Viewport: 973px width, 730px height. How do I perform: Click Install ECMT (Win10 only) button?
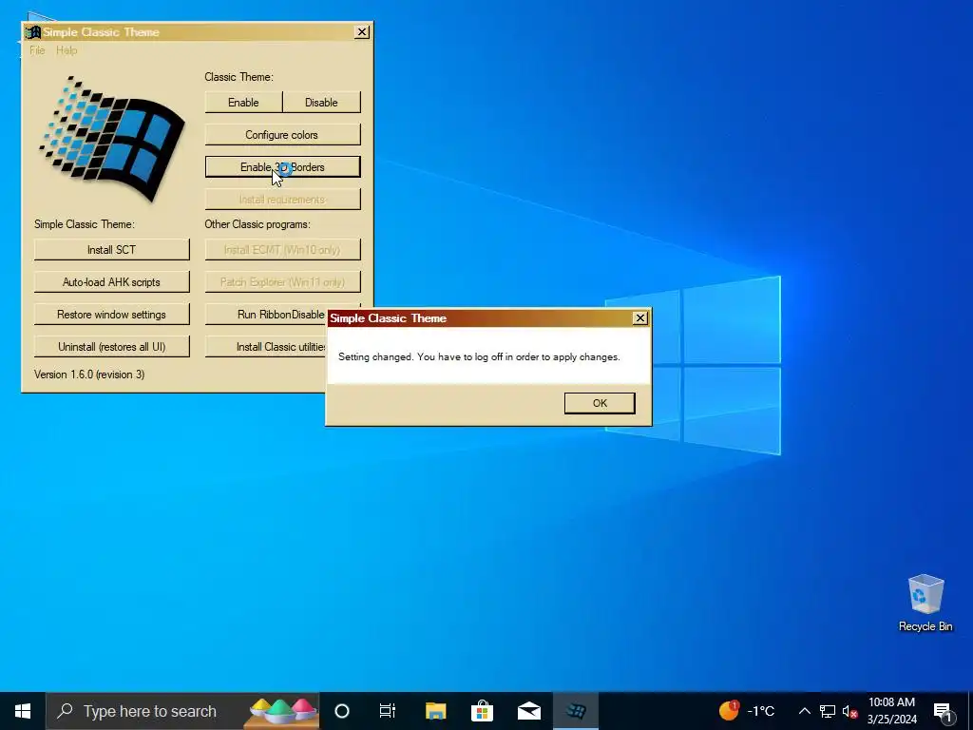tap(282, 250)
